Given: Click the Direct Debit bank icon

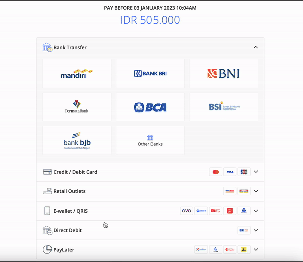Looking at the screenshot, I should 47,230.
